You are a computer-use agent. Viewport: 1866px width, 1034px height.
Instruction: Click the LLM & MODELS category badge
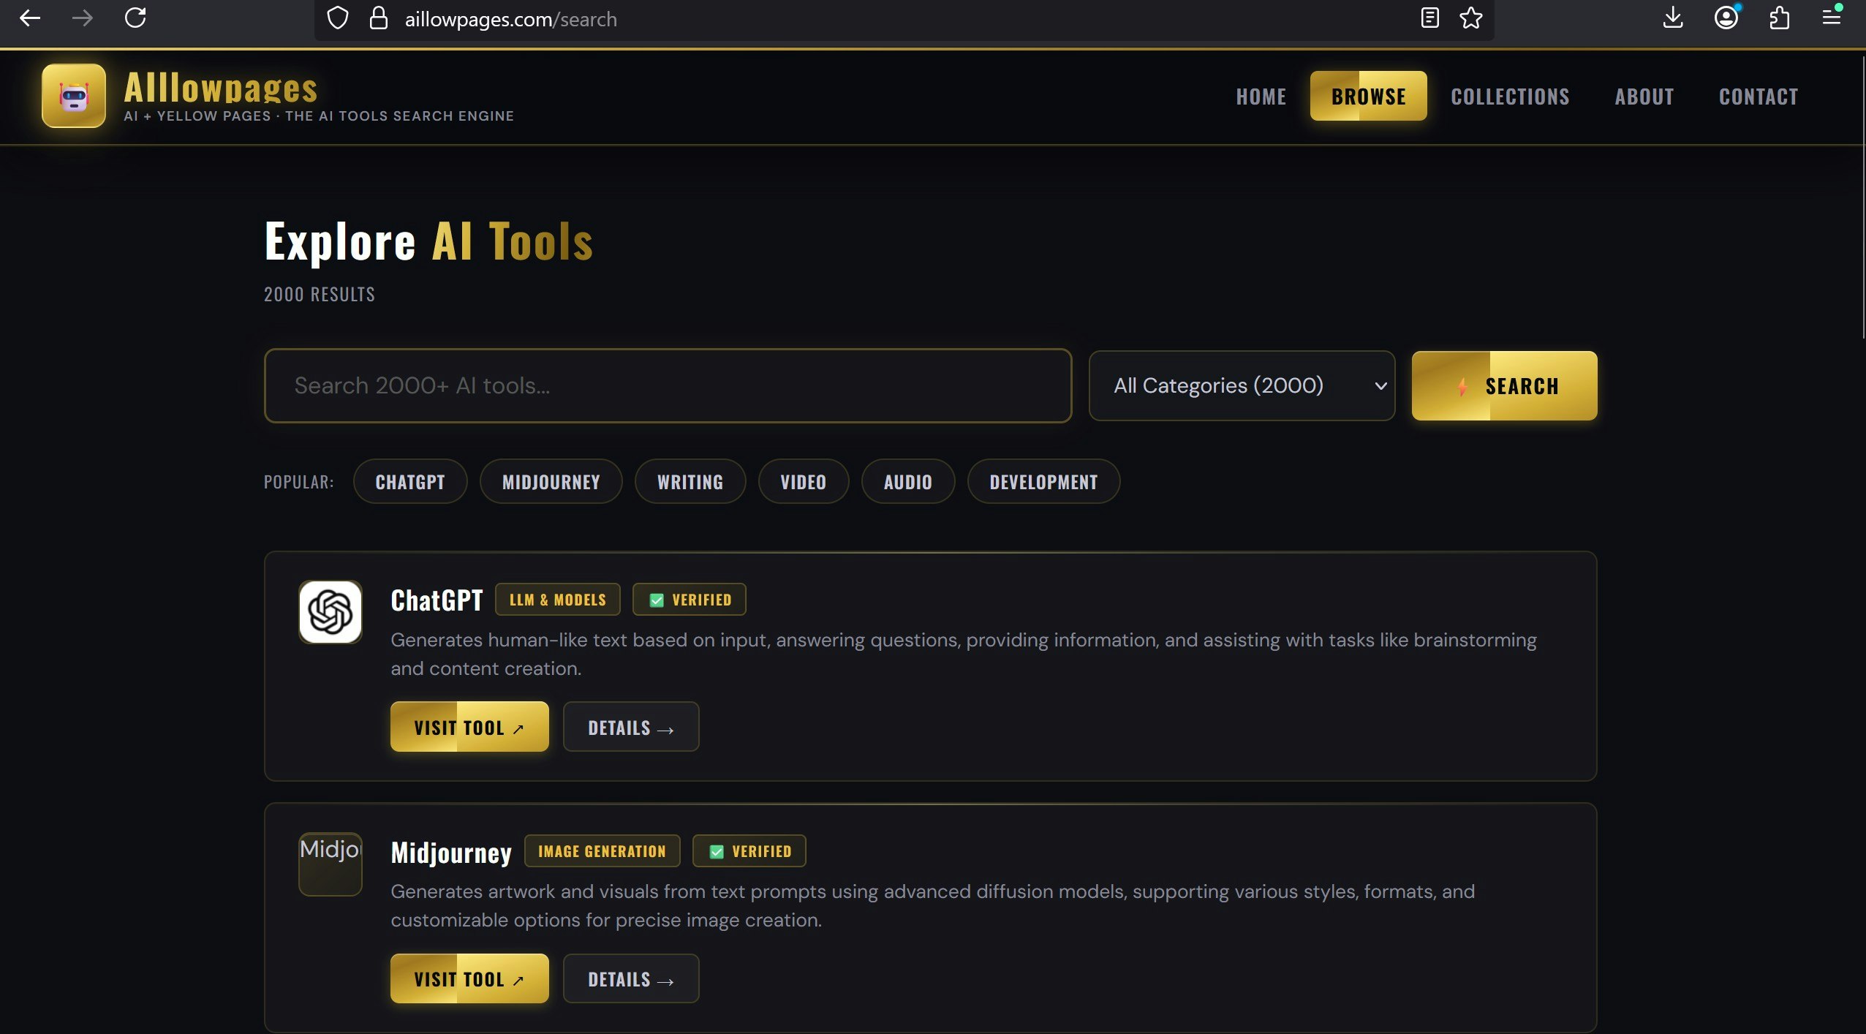pos(558,600)
